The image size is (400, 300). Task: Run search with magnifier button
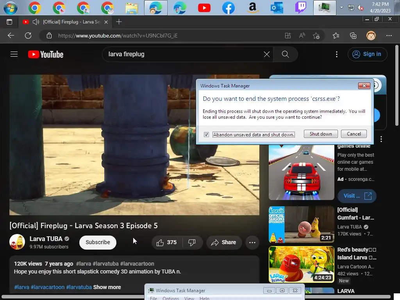pos(285,54)
